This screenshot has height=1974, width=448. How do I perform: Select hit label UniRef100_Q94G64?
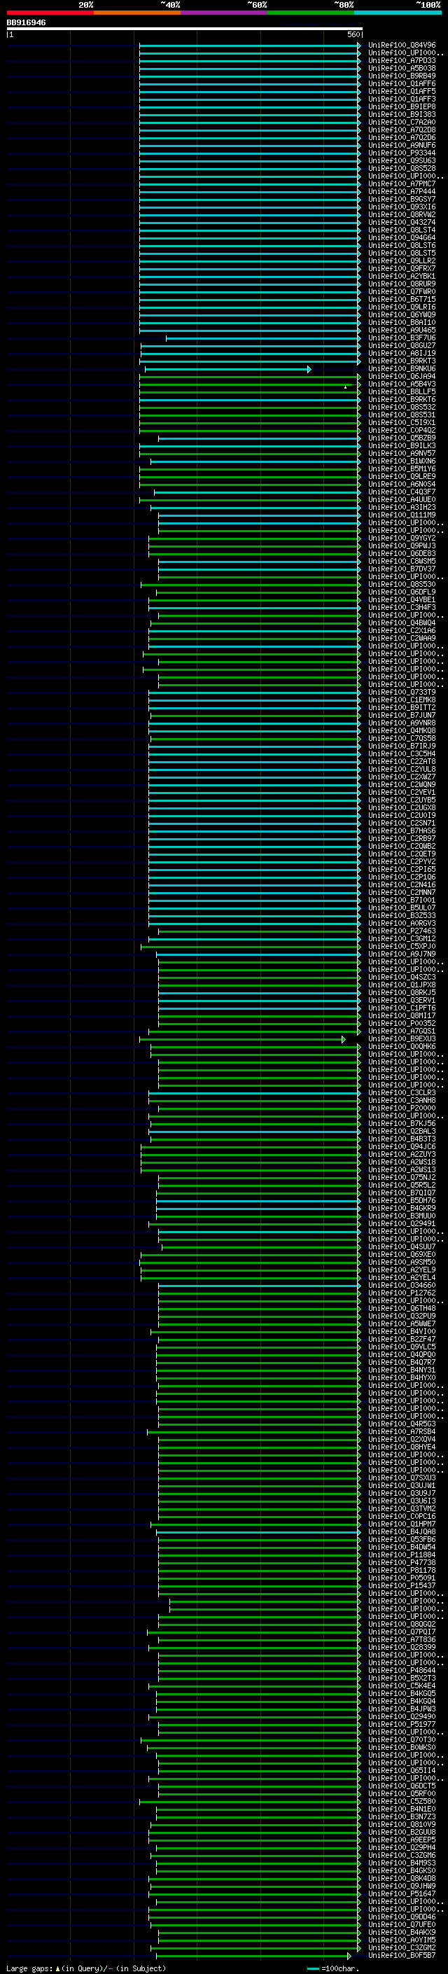click(402, 237)
